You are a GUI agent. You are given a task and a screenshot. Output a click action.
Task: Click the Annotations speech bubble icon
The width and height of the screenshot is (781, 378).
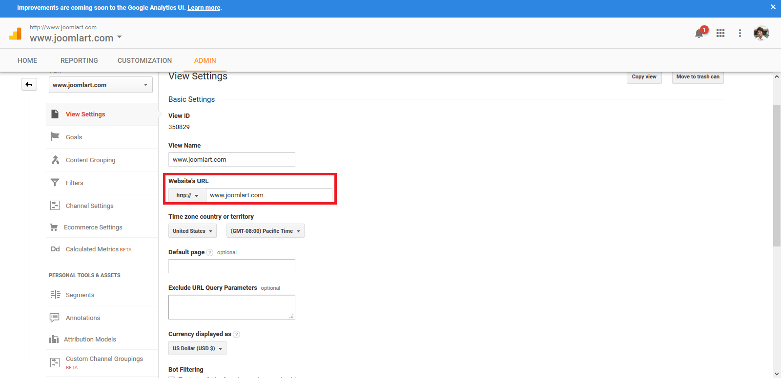tap(55, 318)
